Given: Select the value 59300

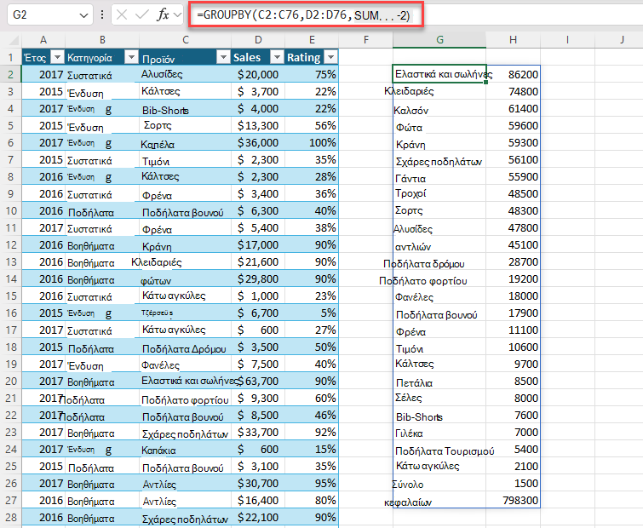Looking at the screenshot, I should click(x=513, y=142).
